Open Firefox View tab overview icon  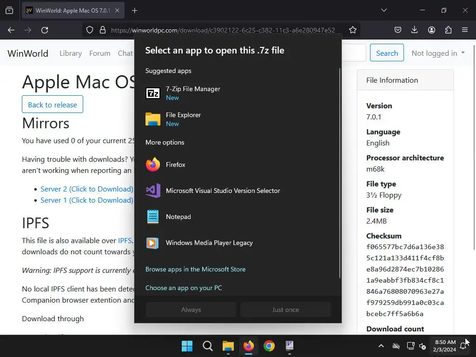[x=9, y=10]
